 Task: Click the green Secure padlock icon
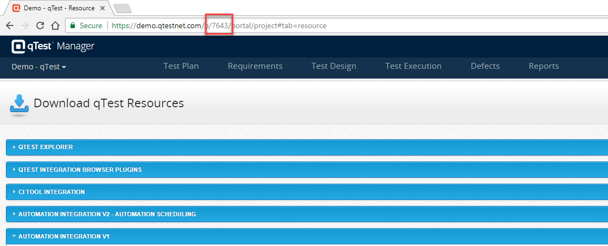[73, 25]
